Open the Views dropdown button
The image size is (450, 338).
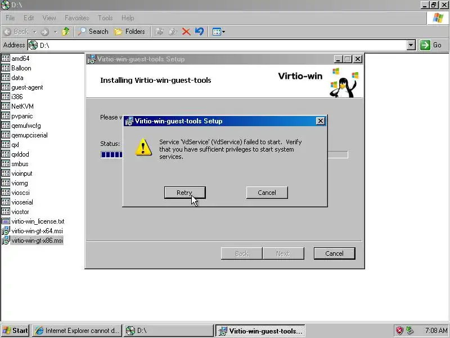point(218,32)
